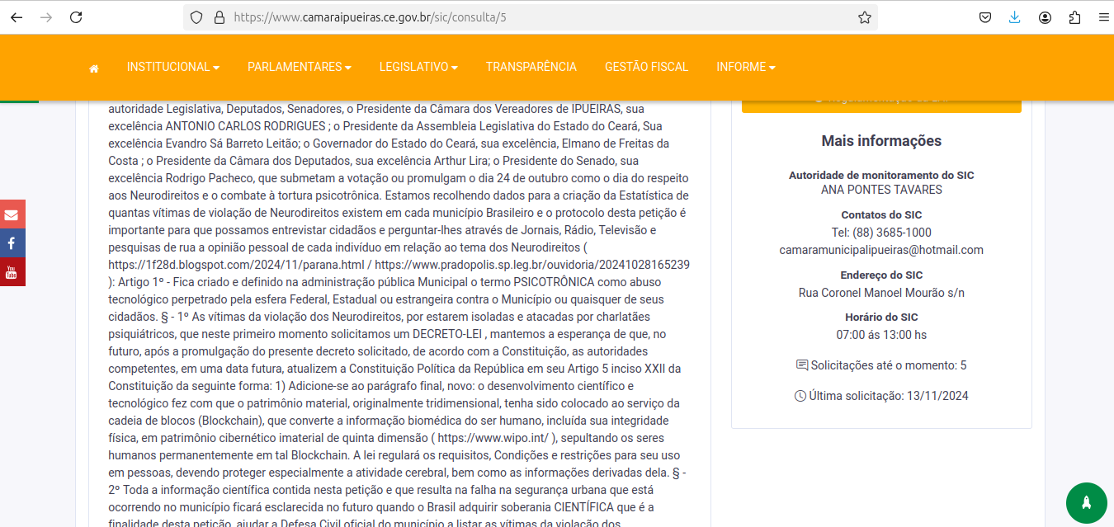The height and width of the screenshot is (527, 1114).
Task: Go forward to the next page
Action: click(x=46, y=17)
